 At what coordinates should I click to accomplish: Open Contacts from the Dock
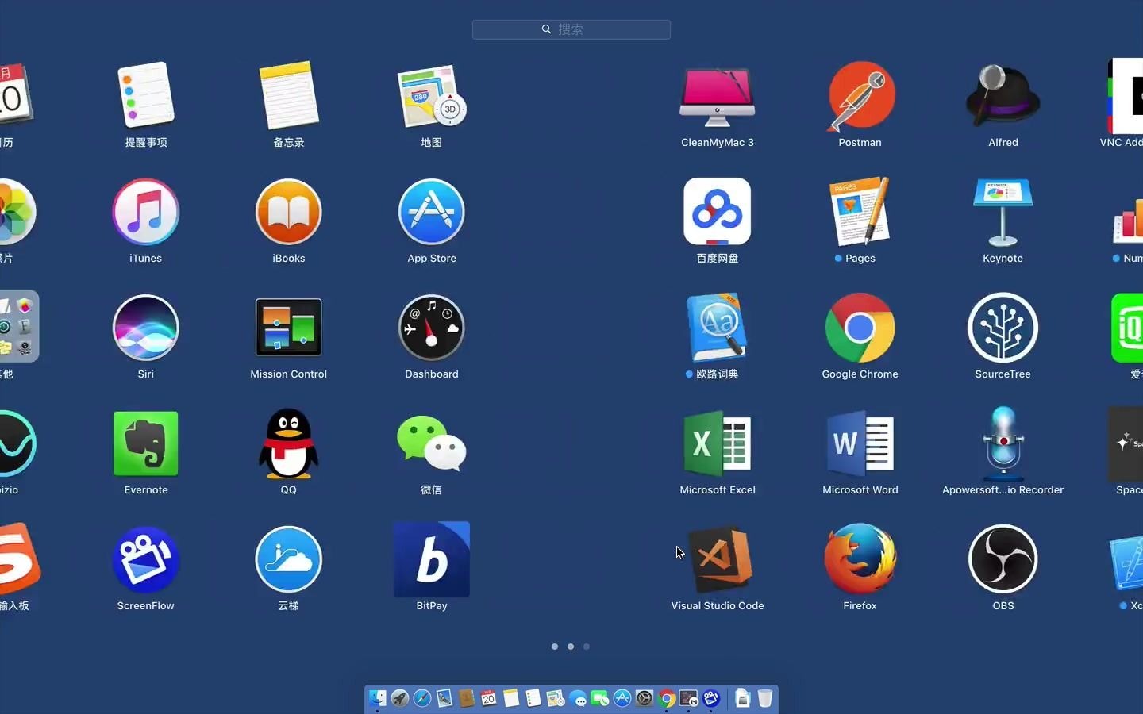click(x=467, y=697)
